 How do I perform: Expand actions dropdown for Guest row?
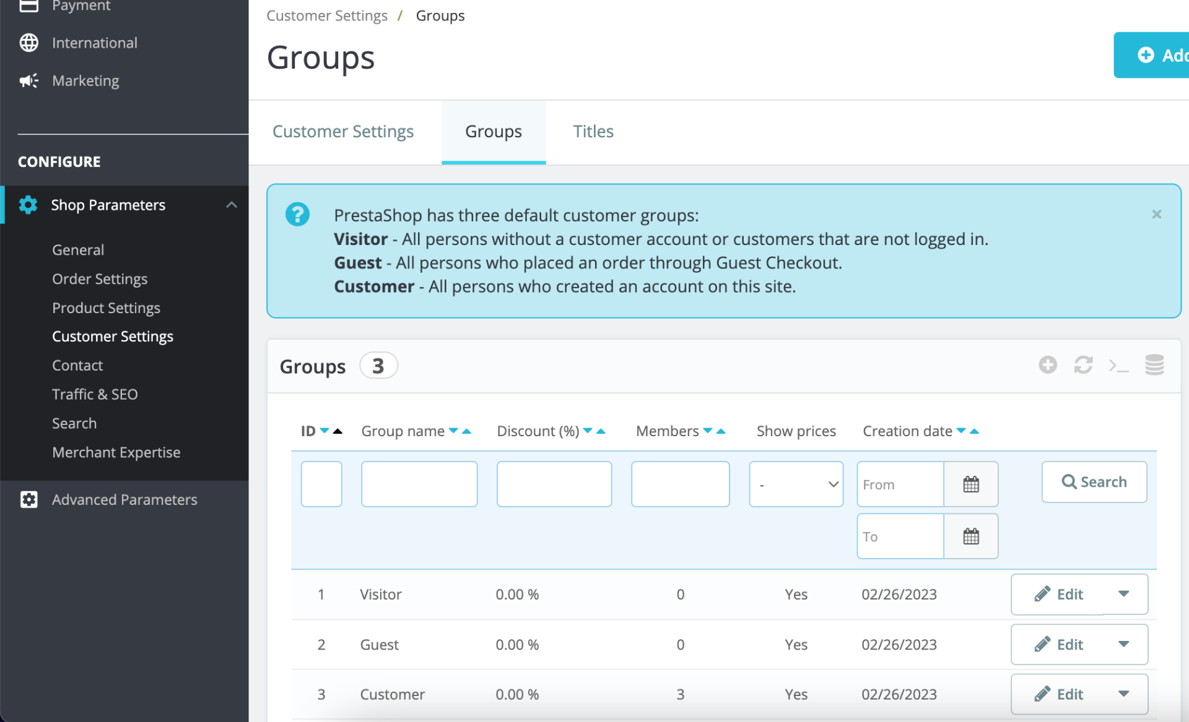1123,644
